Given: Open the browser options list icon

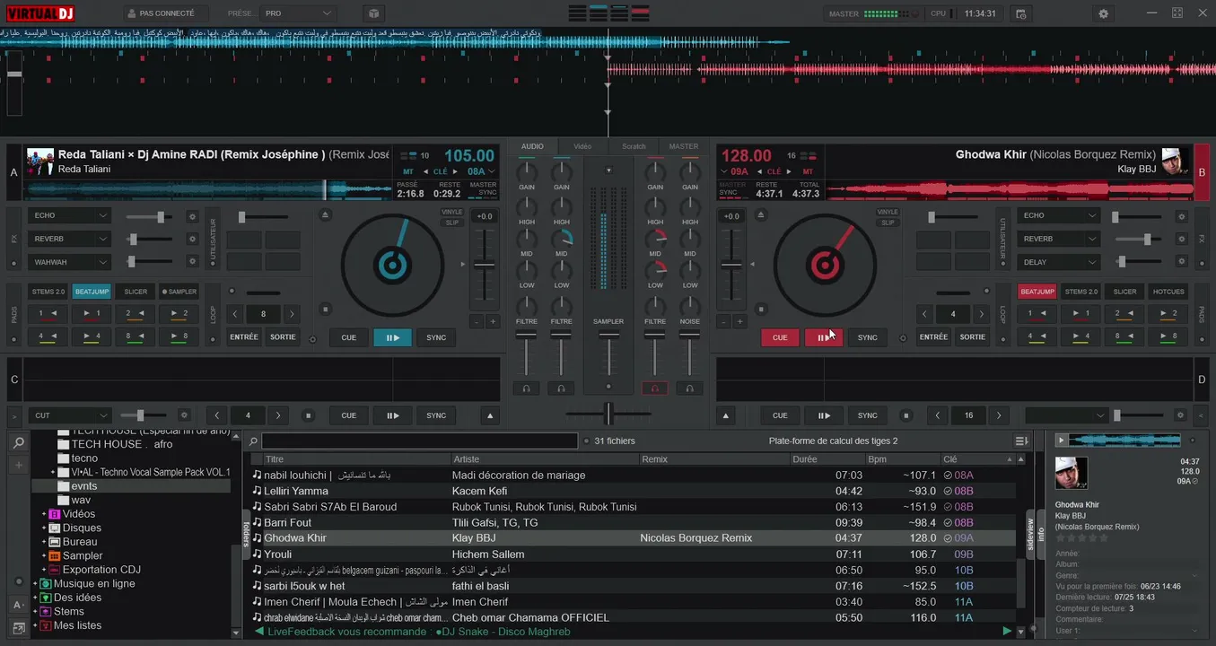Looking at the screenshot, I should pos(1021,441).
